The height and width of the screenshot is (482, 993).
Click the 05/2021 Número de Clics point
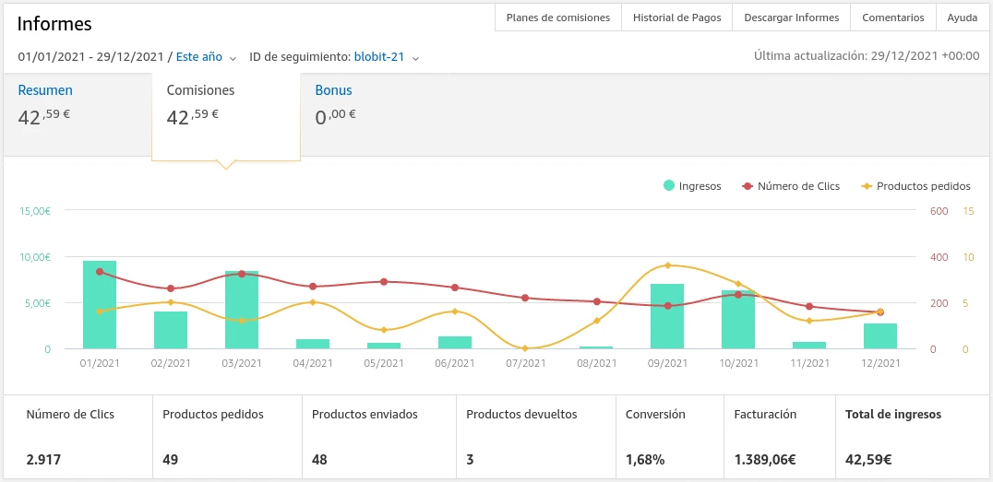384,282
